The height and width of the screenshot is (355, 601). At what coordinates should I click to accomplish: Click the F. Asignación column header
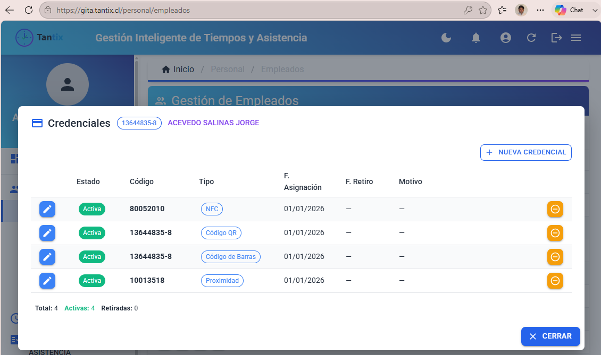[303, 181]
